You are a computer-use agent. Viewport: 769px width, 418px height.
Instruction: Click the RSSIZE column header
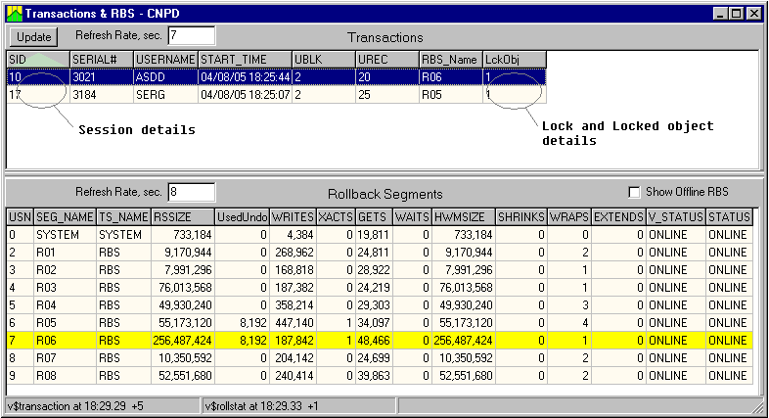pos(182,217)
